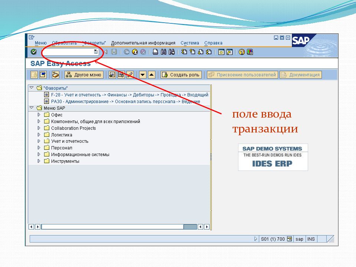Click the Next Page icon
This screenshot has width=356, height=267.
(x=201, y=52)
